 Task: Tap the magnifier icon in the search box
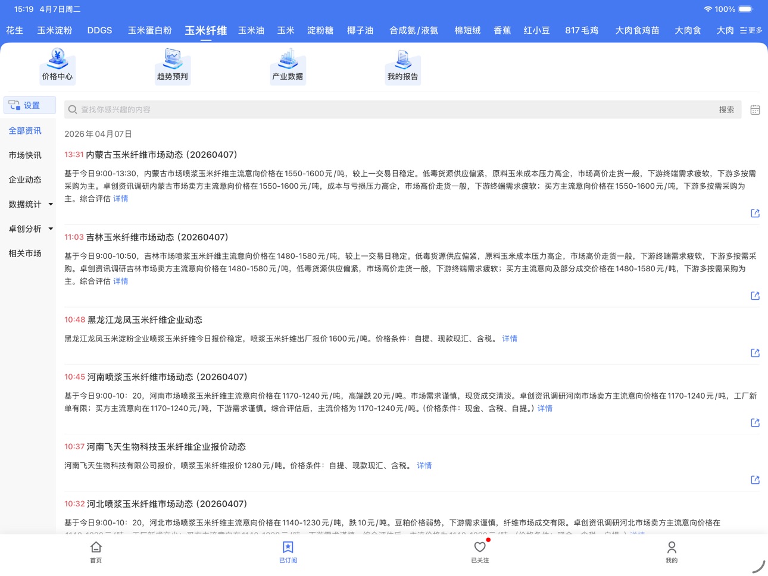click(x=73, y=109)
